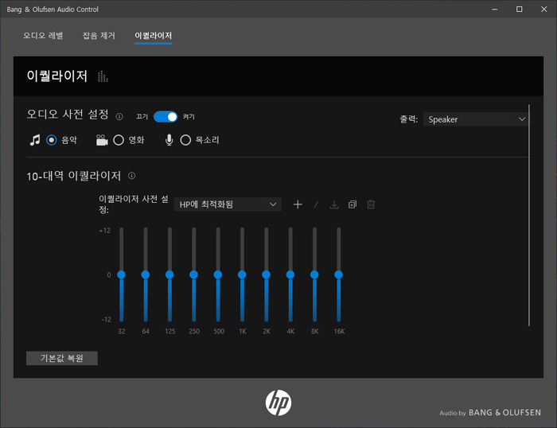Image resolution: width=557 pixels, height=428 pixels.
Task: Click the +12 scale label
Action: [105, 231]
